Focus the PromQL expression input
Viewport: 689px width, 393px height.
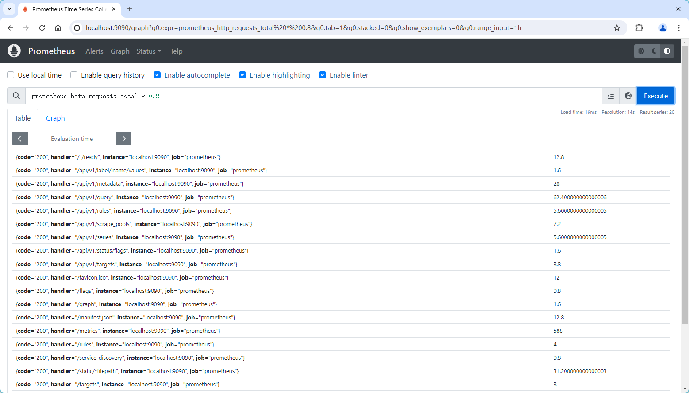tap(313, 96)
